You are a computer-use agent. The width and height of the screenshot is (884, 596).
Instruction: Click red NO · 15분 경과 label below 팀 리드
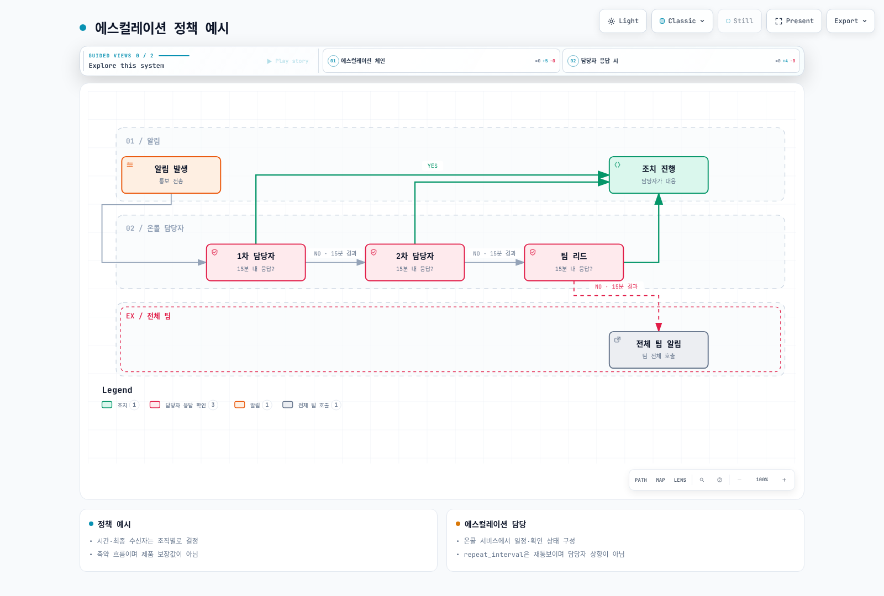tap(616, 287)
